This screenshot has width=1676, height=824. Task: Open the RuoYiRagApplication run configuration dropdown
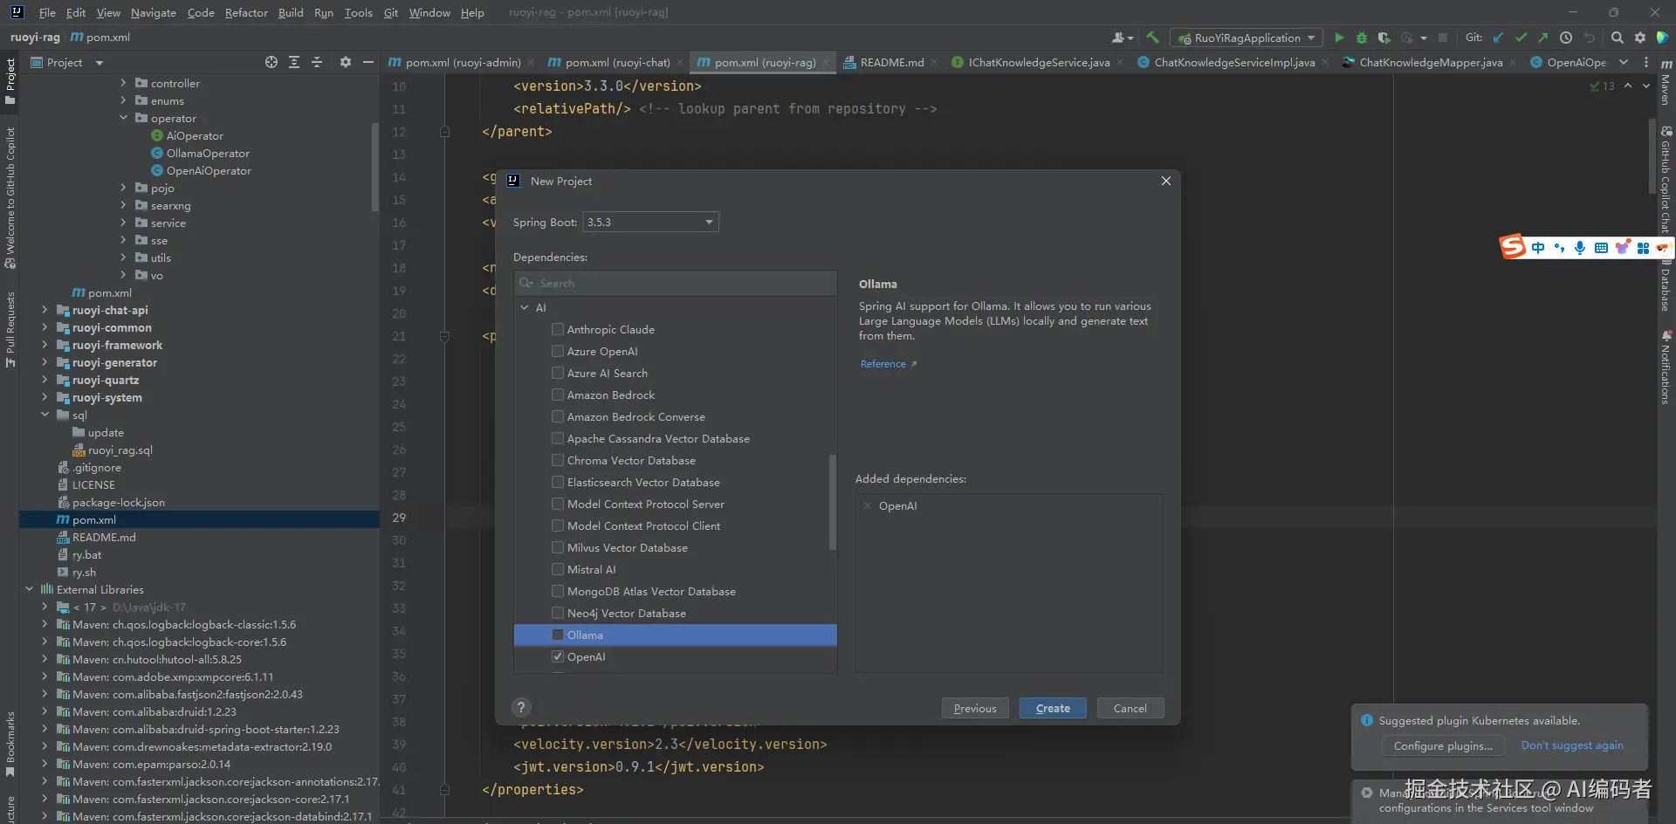(x=1247, y=38)
